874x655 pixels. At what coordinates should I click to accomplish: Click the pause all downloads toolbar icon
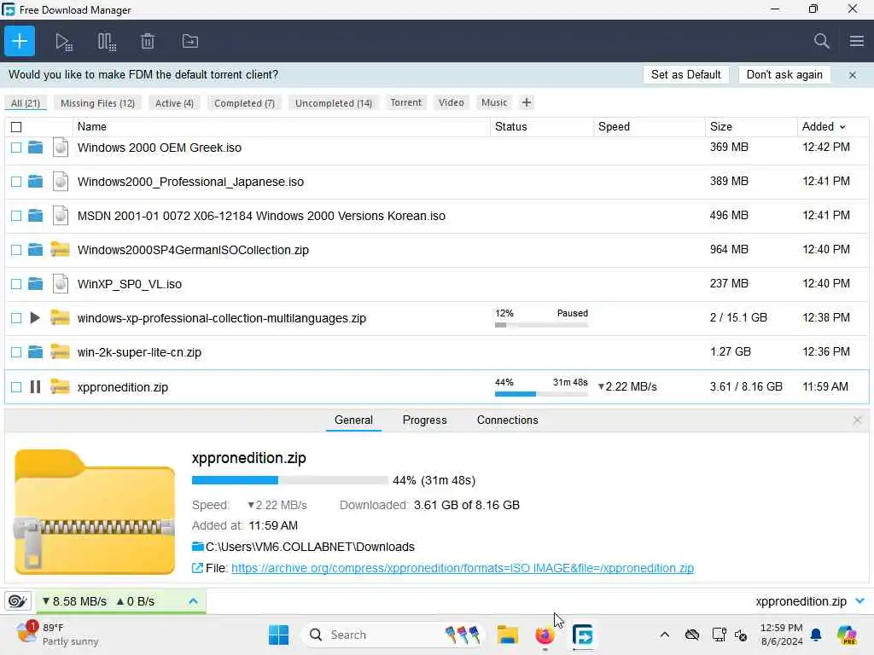(x=107, y=42)
